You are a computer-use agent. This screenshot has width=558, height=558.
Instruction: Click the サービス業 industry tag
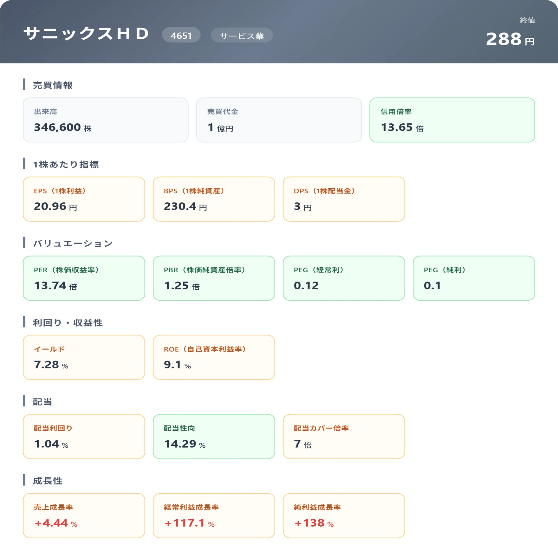(242, 35)
